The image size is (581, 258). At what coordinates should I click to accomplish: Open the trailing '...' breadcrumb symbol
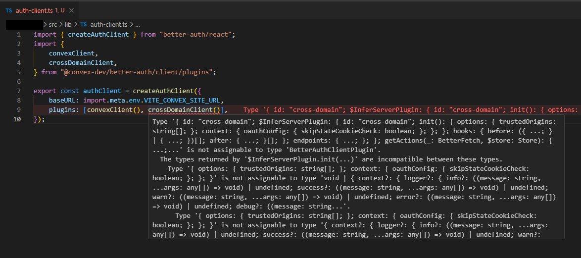(138, 24)
